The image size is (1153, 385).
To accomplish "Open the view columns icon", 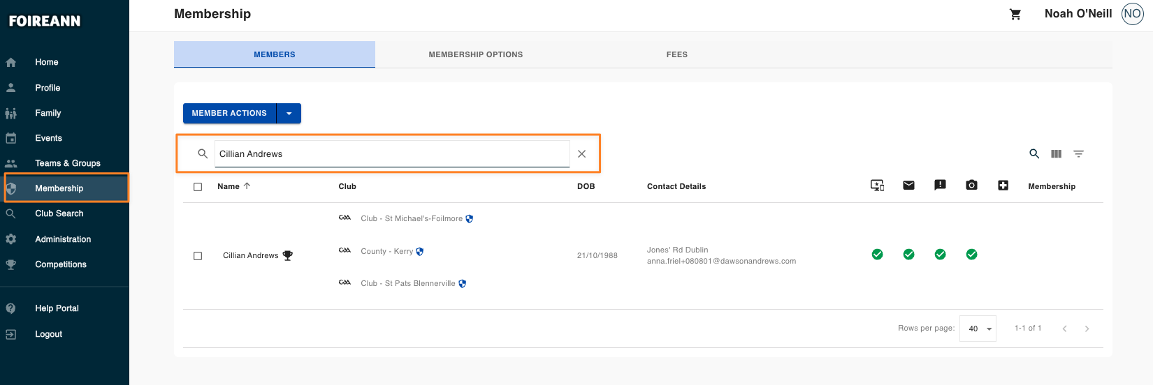I will 1057,154.
